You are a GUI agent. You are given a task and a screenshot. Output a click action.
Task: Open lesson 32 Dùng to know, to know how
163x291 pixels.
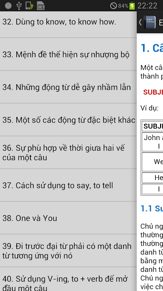click(x=68, y=22)
